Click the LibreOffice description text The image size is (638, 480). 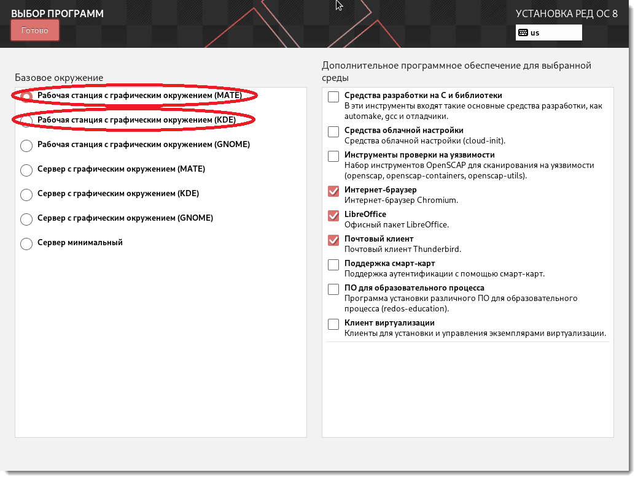point(396,225)
